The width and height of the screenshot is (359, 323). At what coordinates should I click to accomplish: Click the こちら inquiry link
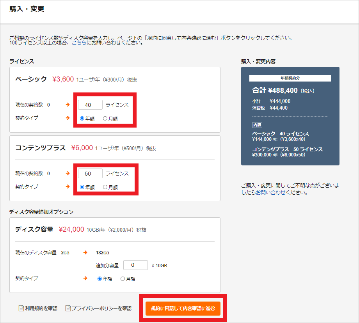pyautogui.click(x=79, y=43)
